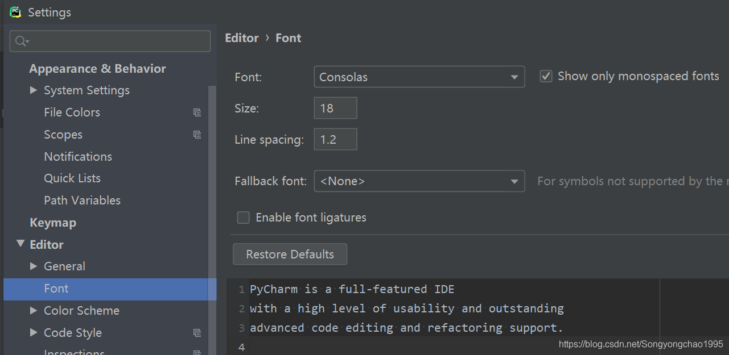This screenshot has width=729, height=355.
Task: Expand the Color Scheme node
Action: 34,310
